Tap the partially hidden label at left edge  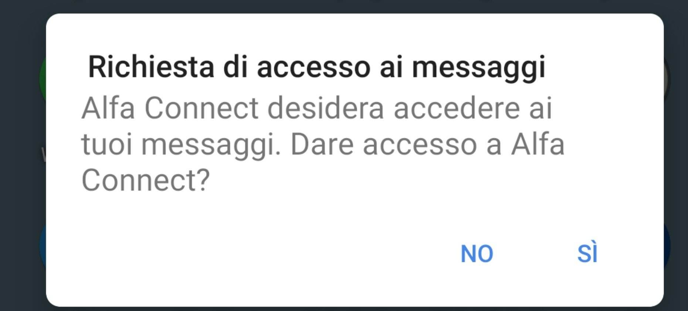(44, 154)
